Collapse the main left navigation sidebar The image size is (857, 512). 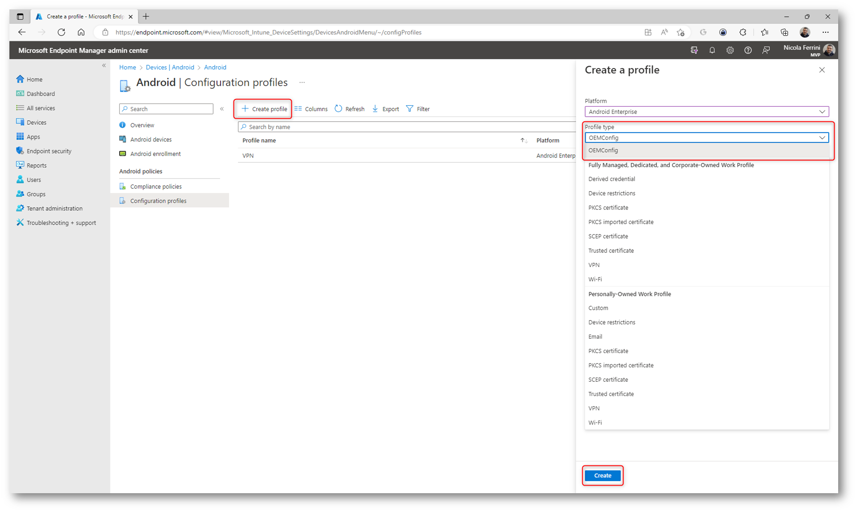coord(104,65)
